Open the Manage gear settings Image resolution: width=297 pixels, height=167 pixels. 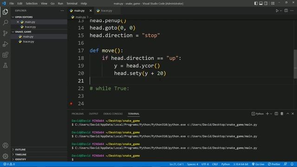point(5,156)
